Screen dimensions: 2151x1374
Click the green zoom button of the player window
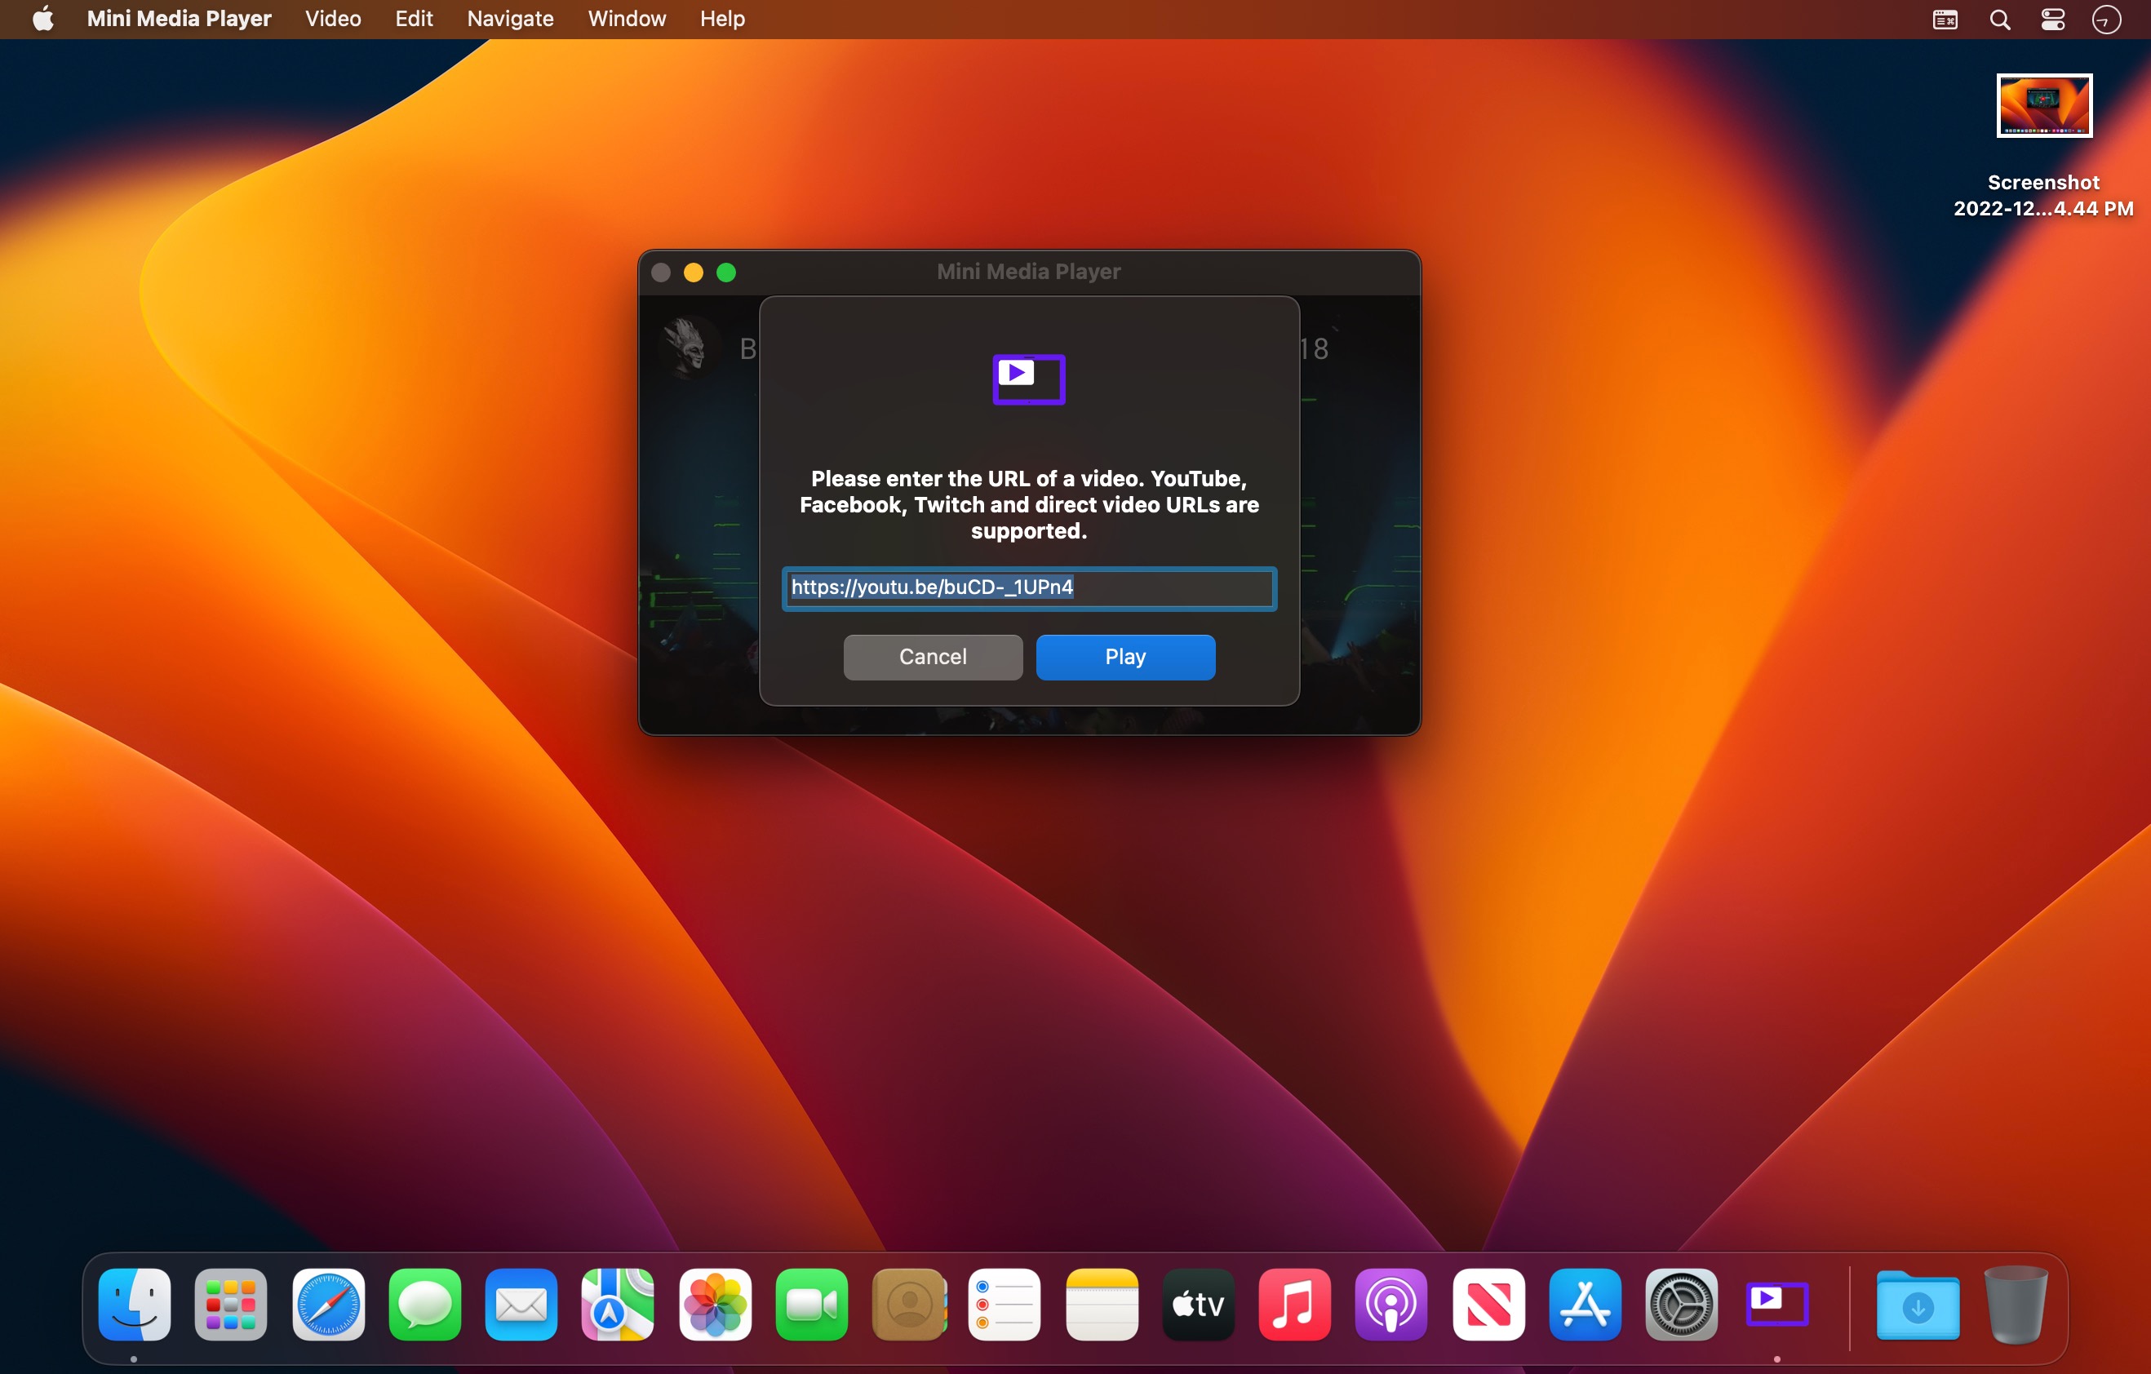tap(726, 273)
